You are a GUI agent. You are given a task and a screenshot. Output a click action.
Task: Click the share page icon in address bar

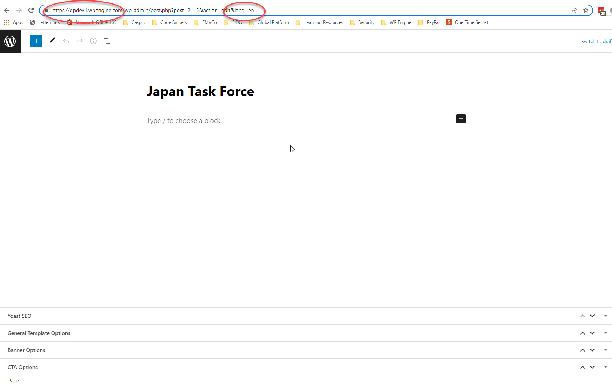pyautogui.click(x=574, y=10)
